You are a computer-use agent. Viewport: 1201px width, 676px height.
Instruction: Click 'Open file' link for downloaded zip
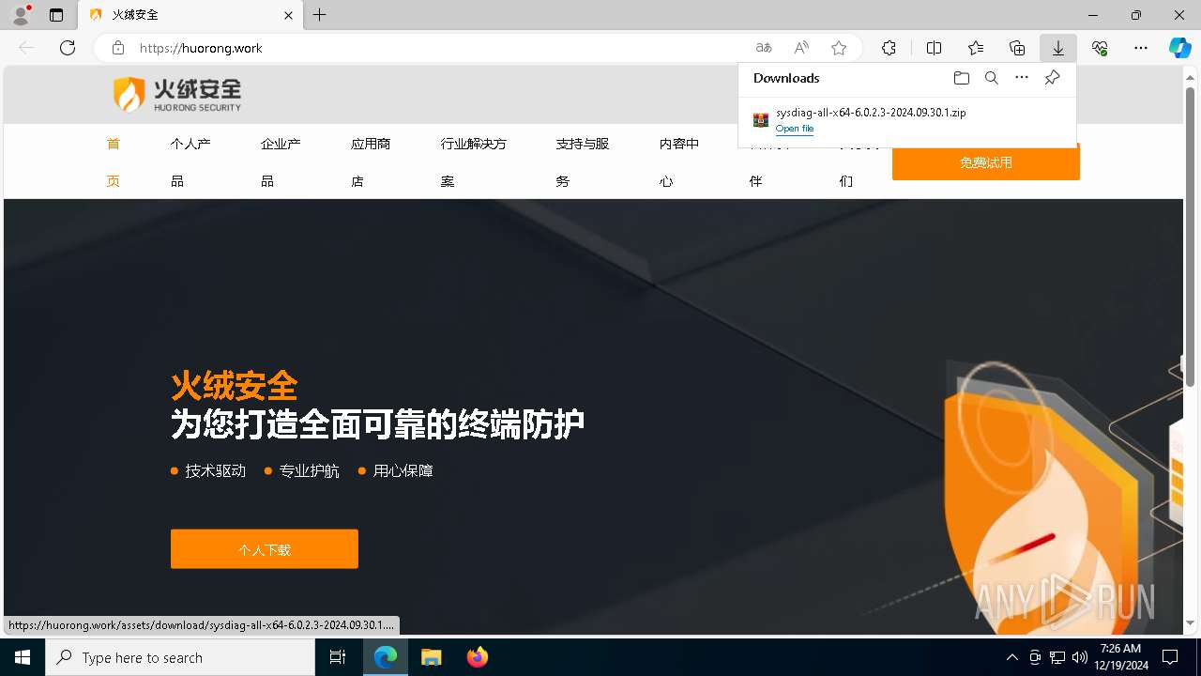[795, 129]
